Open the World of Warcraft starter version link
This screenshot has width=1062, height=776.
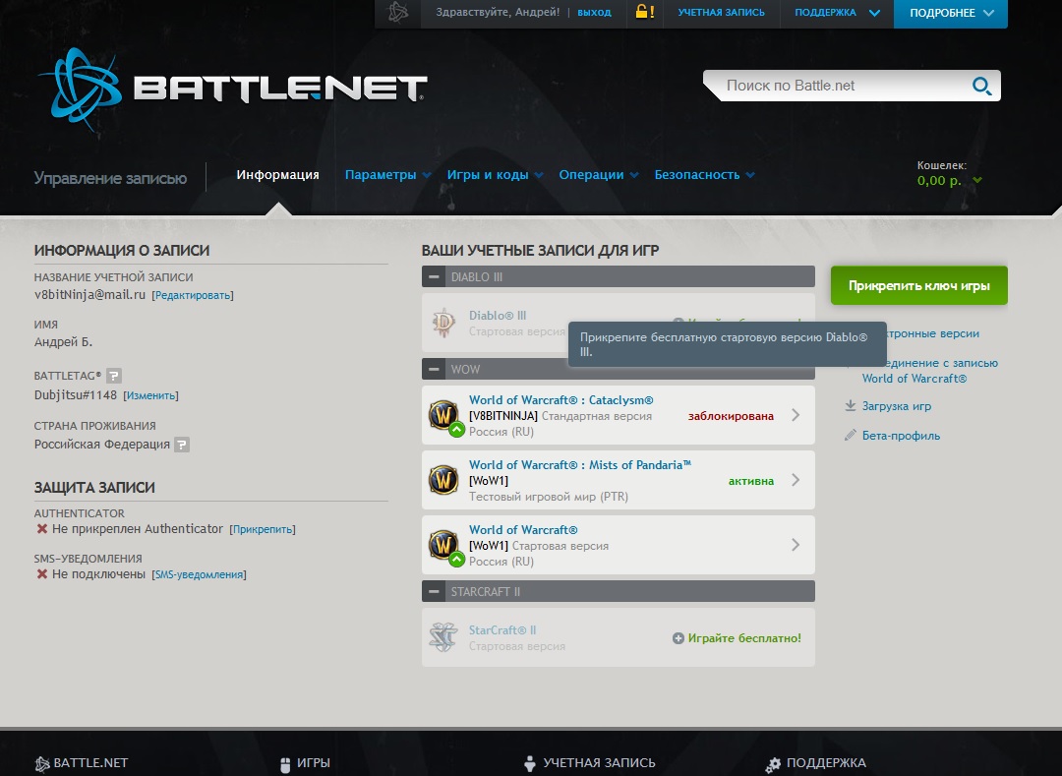click(x=523, y=530)
